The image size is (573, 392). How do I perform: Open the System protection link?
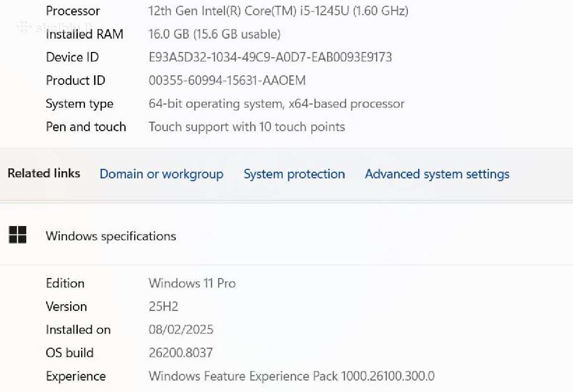pyautogui.click(x=294, y=174)
